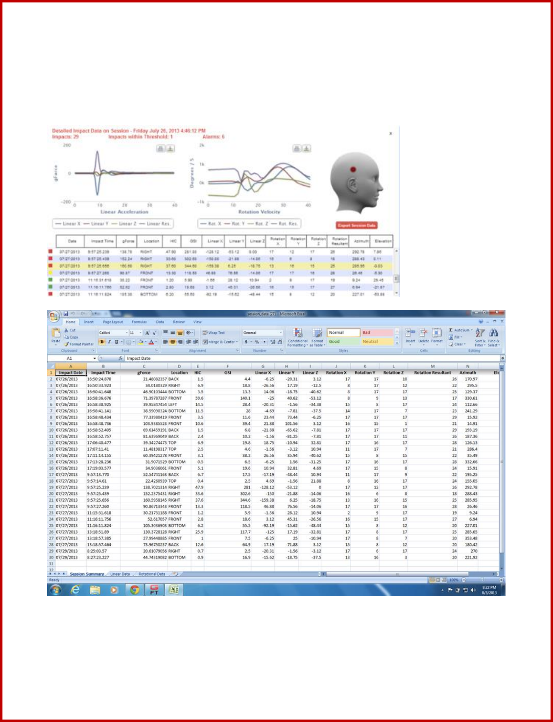Open the View ribbon tab
This screenshot has width=553, height=722.
click(x=197, y=322)
